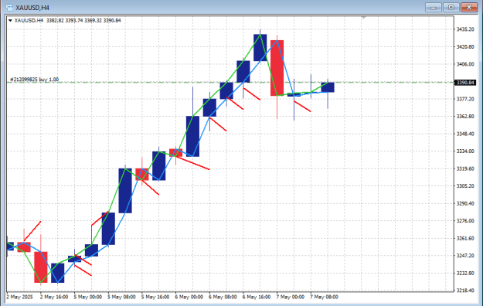Image resolution: width=483 pixels, height=306 pixels.
Task: Click the XAUUSD,H4 title bar text
Action: [x=32, y=8]
